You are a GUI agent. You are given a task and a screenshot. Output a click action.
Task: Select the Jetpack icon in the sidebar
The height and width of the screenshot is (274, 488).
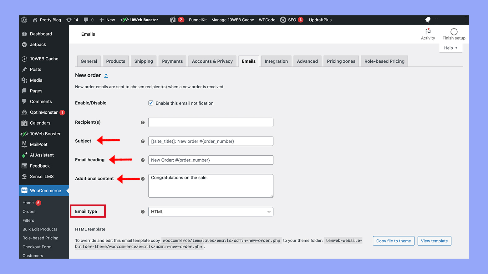click(24, 44)
